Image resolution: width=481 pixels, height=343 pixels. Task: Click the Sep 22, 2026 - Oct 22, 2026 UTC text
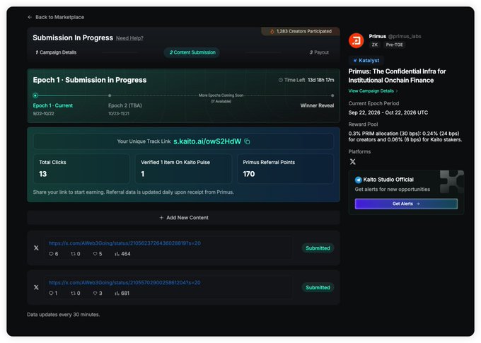[x=388, y=112]
